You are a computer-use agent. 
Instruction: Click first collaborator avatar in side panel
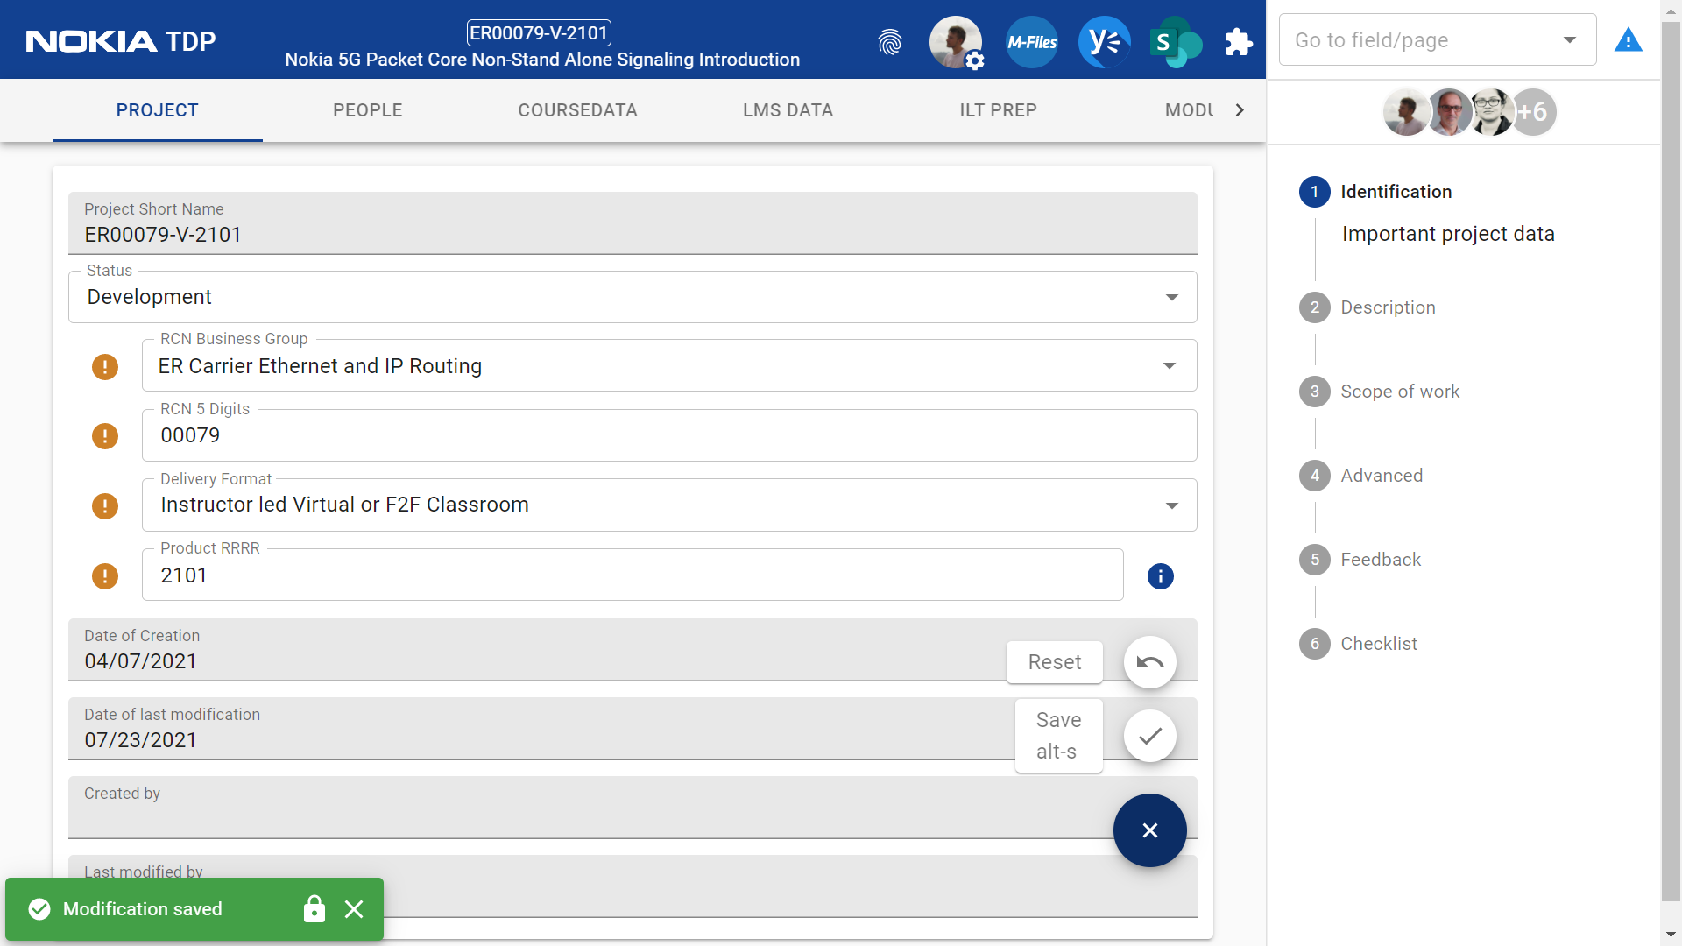[1405, 112]
